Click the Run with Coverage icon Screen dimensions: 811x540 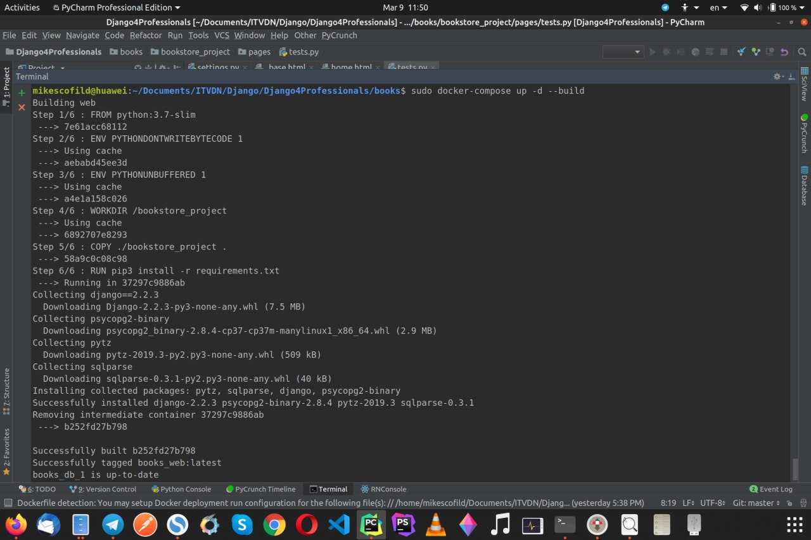click(x=681, y=52)
